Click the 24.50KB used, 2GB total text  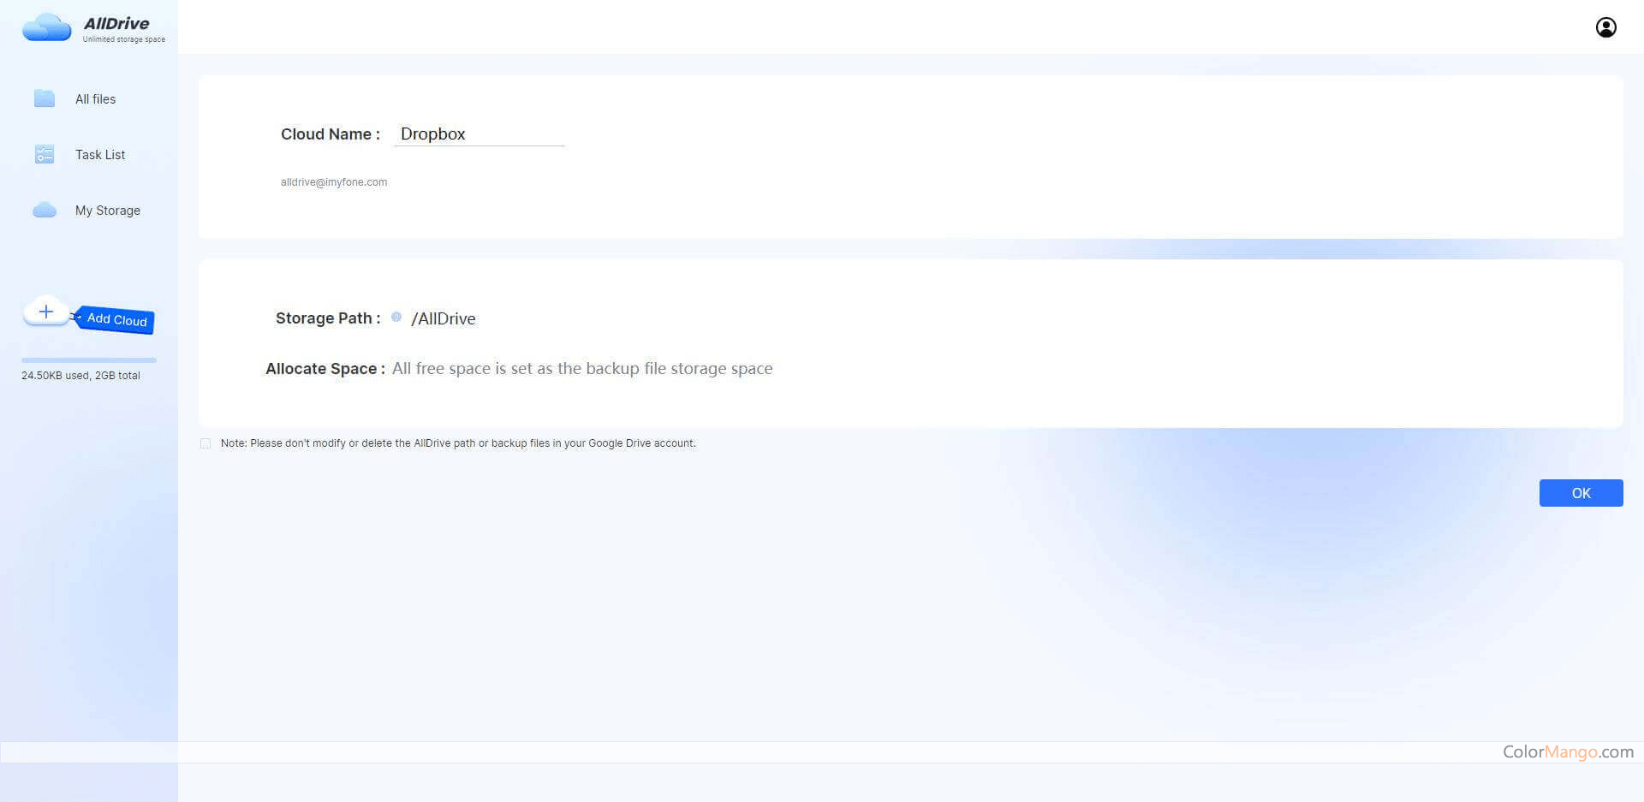[x=80, y=376]
